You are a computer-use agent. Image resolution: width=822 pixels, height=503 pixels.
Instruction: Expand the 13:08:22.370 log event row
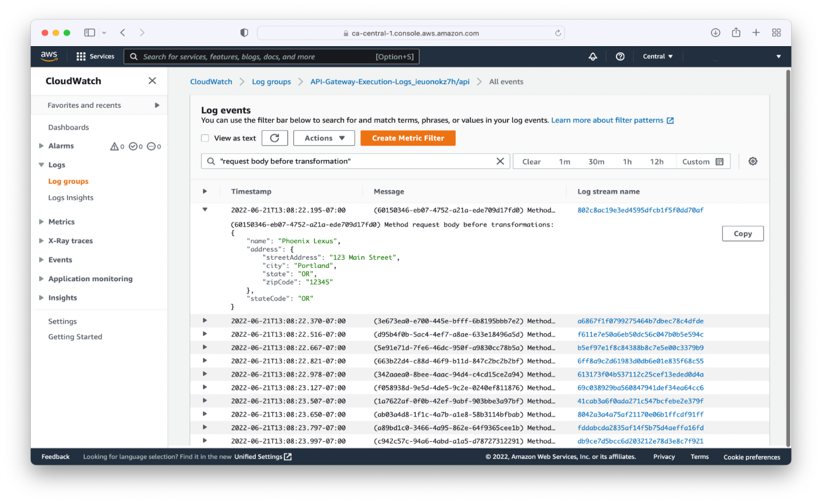[205, 320]
